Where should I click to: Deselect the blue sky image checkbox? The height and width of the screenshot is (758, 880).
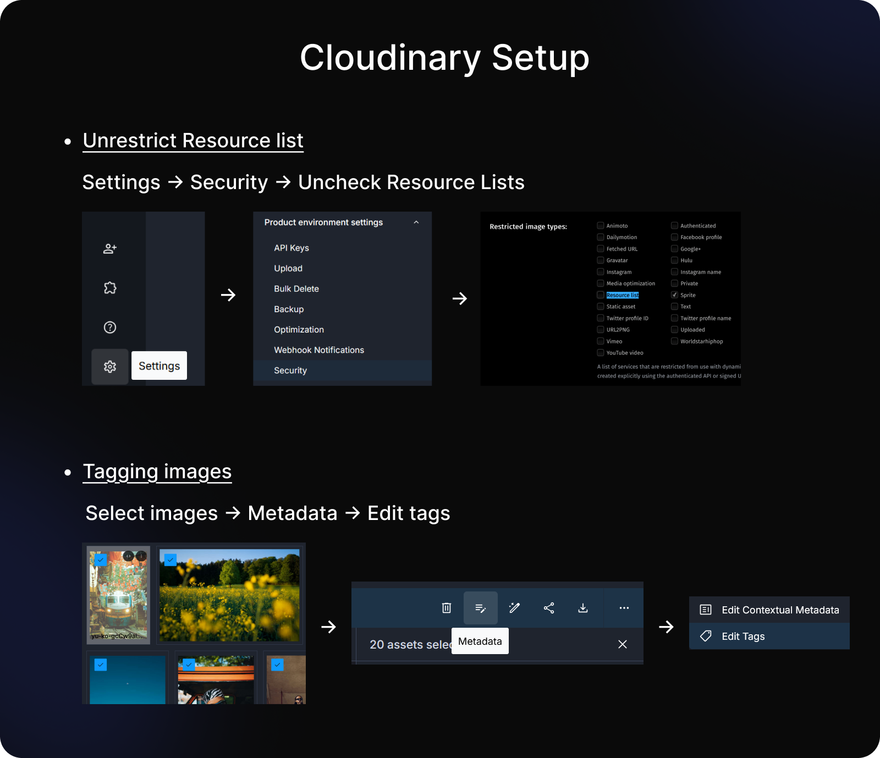(101, 665)
